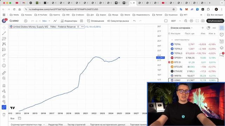The image size is (225, 126).
Task: Open the legend three-dot more menu
Action: pos(82,27)
